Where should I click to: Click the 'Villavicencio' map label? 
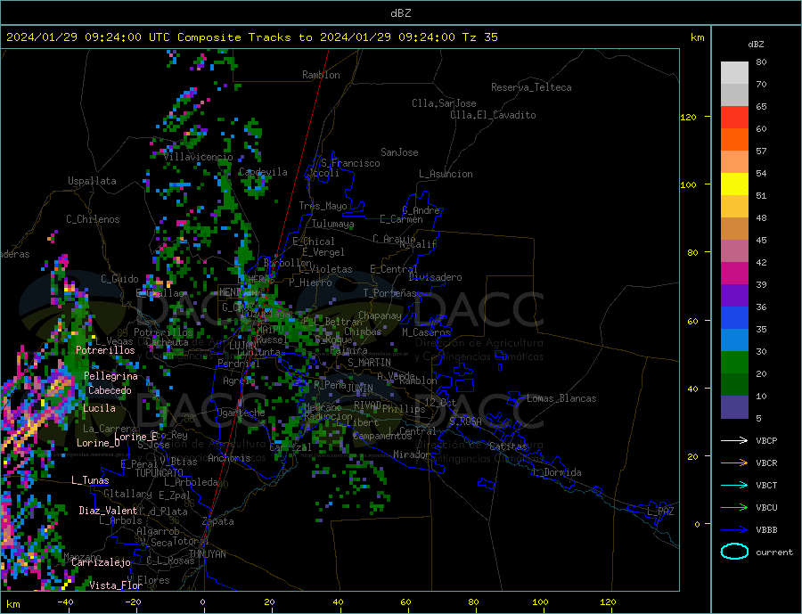[198, 157]
